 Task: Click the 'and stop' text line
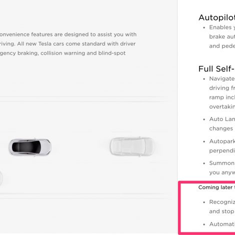tap(221, 211)
